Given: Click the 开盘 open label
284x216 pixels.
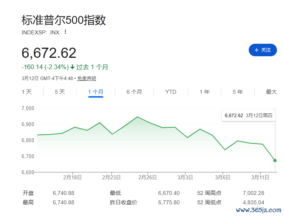Looking at the screenshot, I should 28,193.
